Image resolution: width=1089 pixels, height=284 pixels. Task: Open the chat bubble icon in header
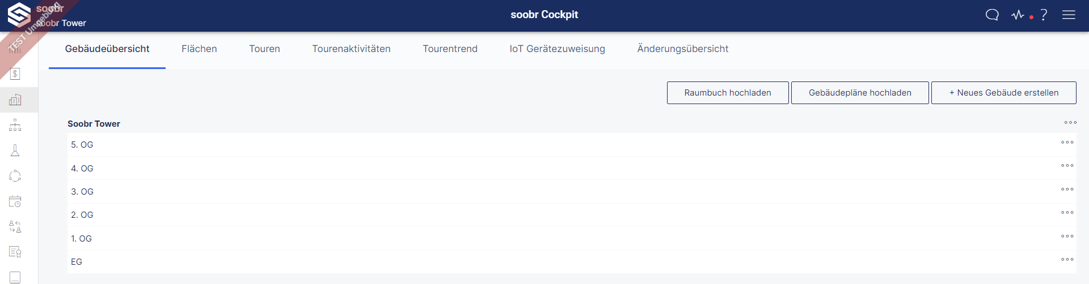pyautogui.click(x=992, y=15)
